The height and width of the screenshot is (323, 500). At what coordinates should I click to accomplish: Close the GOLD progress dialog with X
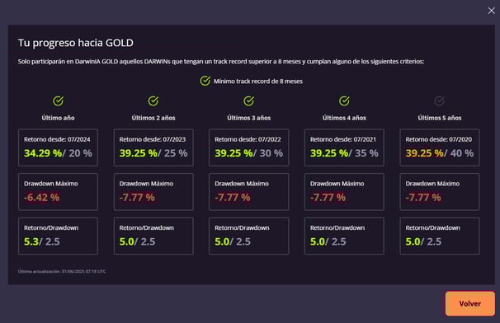(x=492, y=11)
